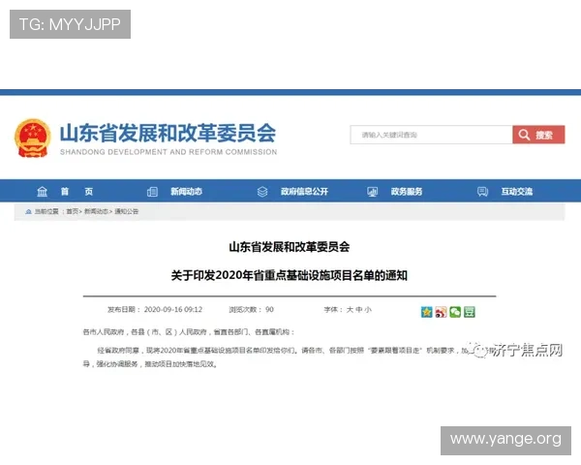This screenshot has width=581, height=465.
Task: Set font size to 中 (medium)
Action: pos(358,310)
